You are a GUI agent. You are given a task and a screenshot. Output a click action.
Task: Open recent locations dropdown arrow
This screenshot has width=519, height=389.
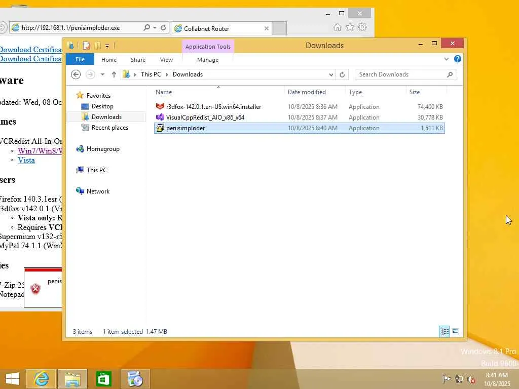click(x=102, y=74)
